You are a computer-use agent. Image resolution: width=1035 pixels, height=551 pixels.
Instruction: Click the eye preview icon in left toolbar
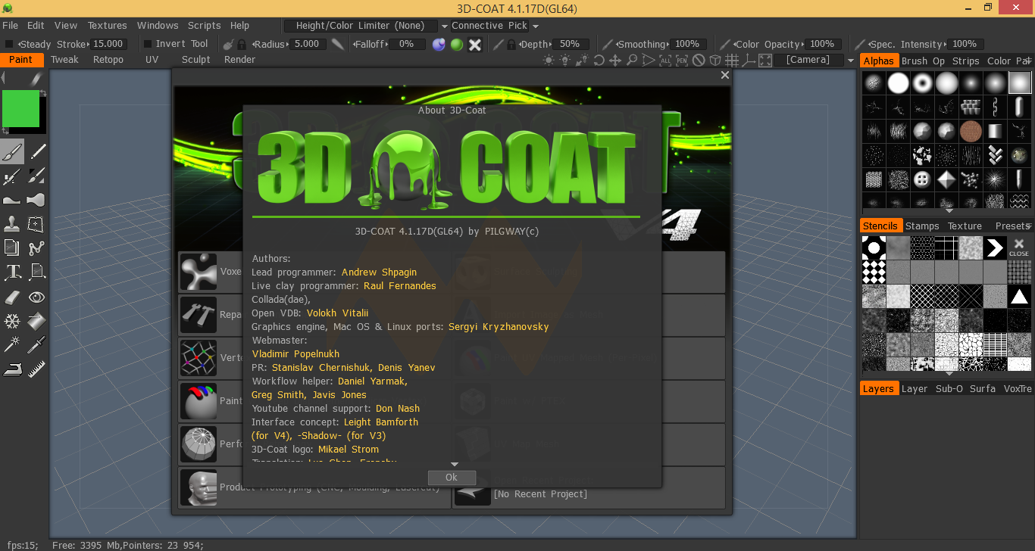tap(36, 296)
